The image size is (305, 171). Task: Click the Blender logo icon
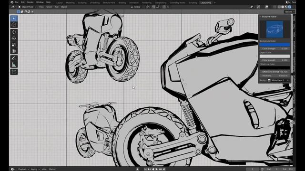12,2
